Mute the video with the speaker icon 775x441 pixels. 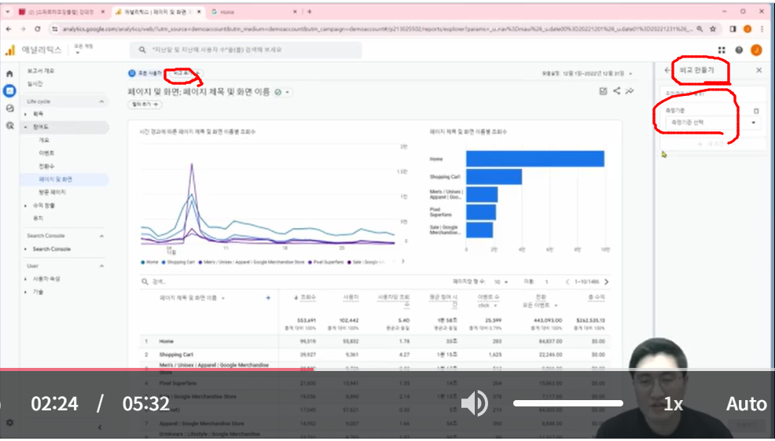tap(475, 403)
